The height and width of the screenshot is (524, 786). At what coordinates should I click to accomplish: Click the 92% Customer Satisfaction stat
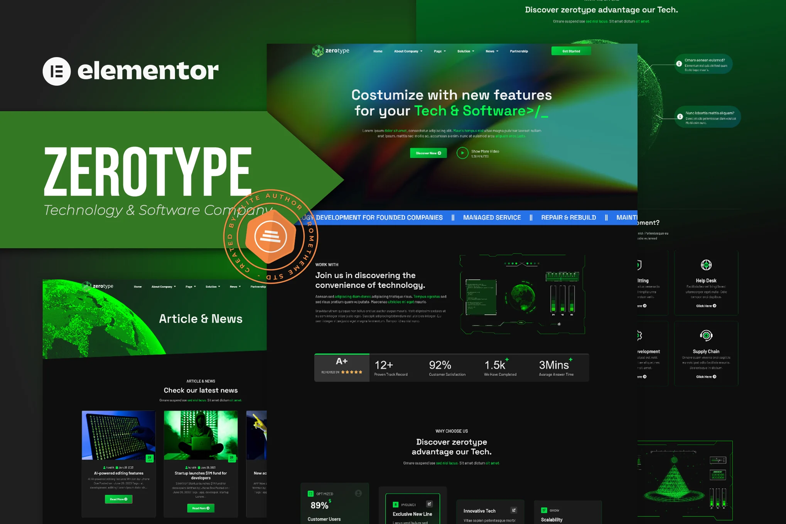point(447,368)
